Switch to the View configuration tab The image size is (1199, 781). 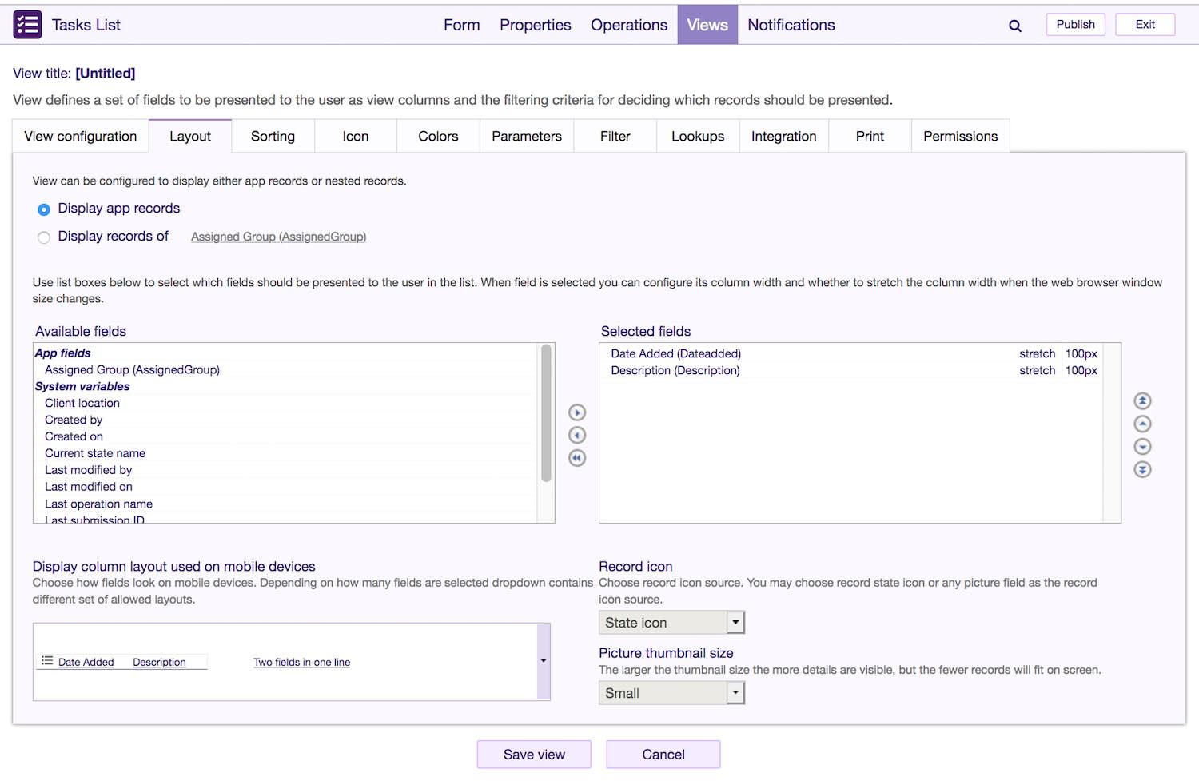tap(81, 136)
